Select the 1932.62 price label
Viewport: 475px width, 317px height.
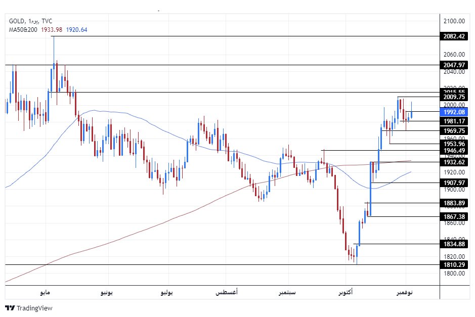(x=454, y=162)
